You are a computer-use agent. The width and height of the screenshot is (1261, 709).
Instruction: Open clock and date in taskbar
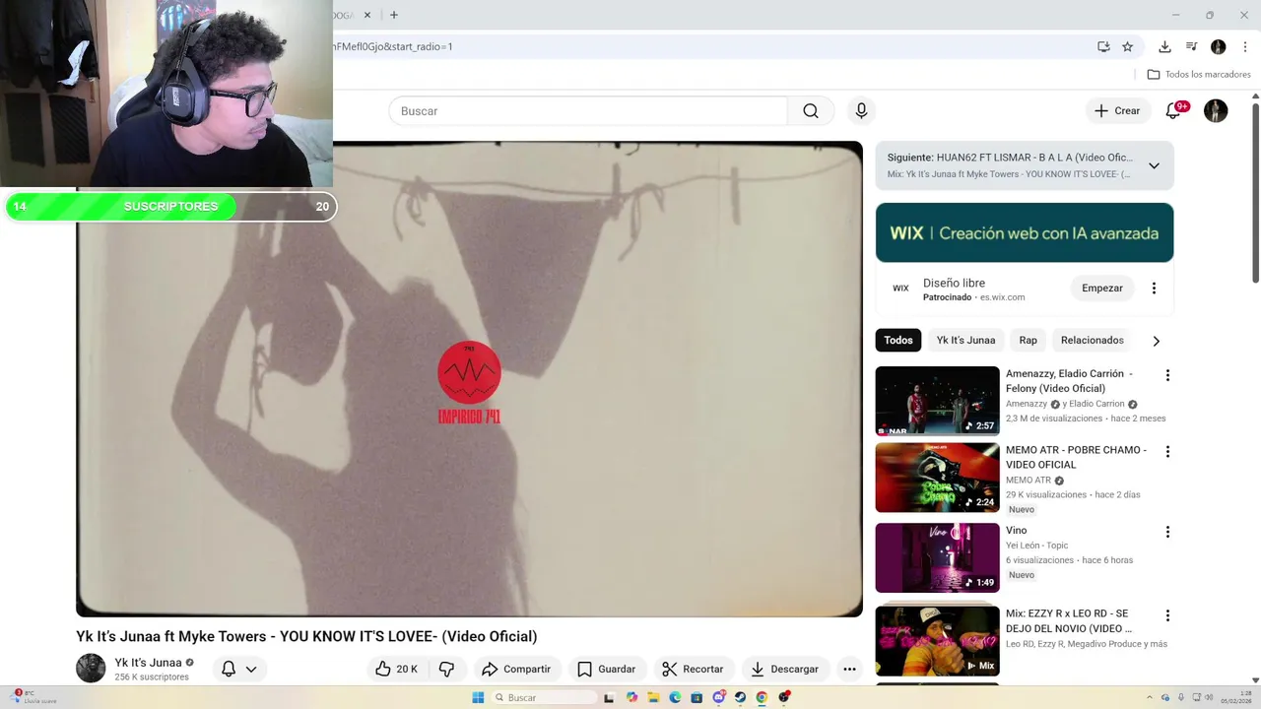click(x=1236, y=697)
